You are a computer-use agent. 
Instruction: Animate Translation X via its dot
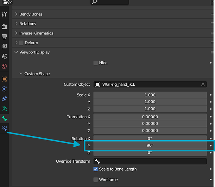[x=211, y=117]
